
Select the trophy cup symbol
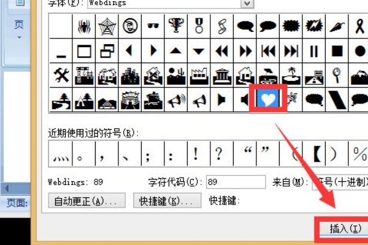pos(176,26)
